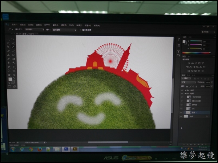218x163 pixels.
Task: Hide the 圖層 1 layer
Action: click(181, 112)
